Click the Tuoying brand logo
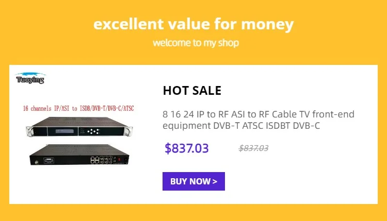The width and height of the screenshot is (387, 221). (x=30, y=78)
